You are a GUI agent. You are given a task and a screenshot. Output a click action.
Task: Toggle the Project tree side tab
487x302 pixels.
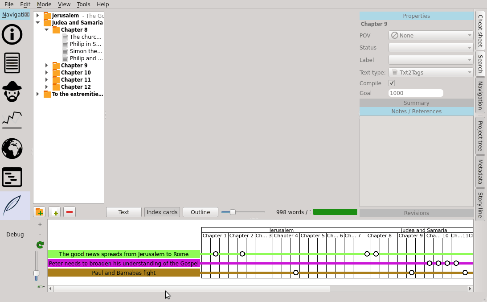480,136
